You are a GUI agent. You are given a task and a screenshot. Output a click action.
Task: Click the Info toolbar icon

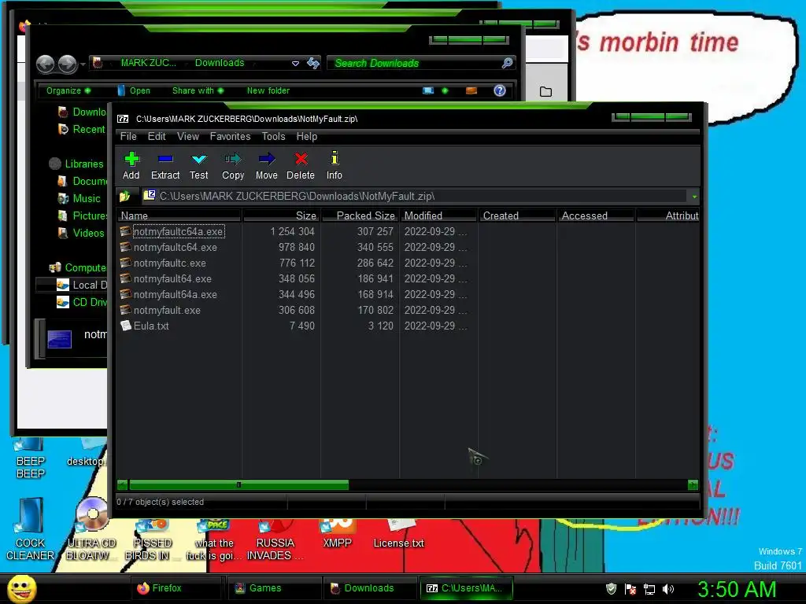[x=334, y=165]
